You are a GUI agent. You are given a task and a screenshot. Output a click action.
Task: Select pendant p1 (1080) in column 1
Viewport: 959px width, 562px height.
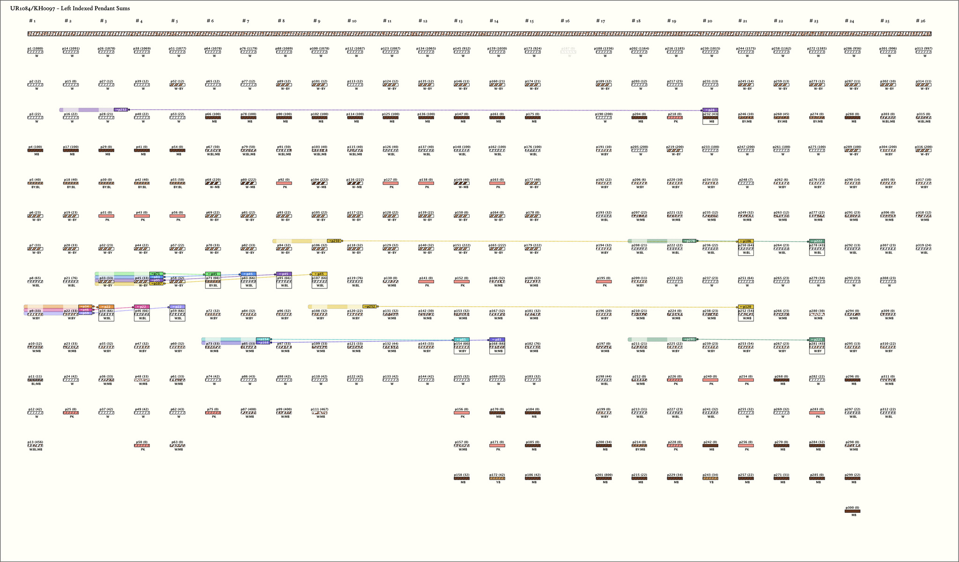pos(35,52)
